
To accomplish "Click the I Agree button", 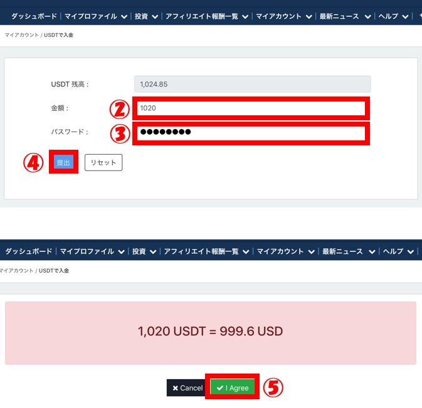I will [x=232, y=387].
